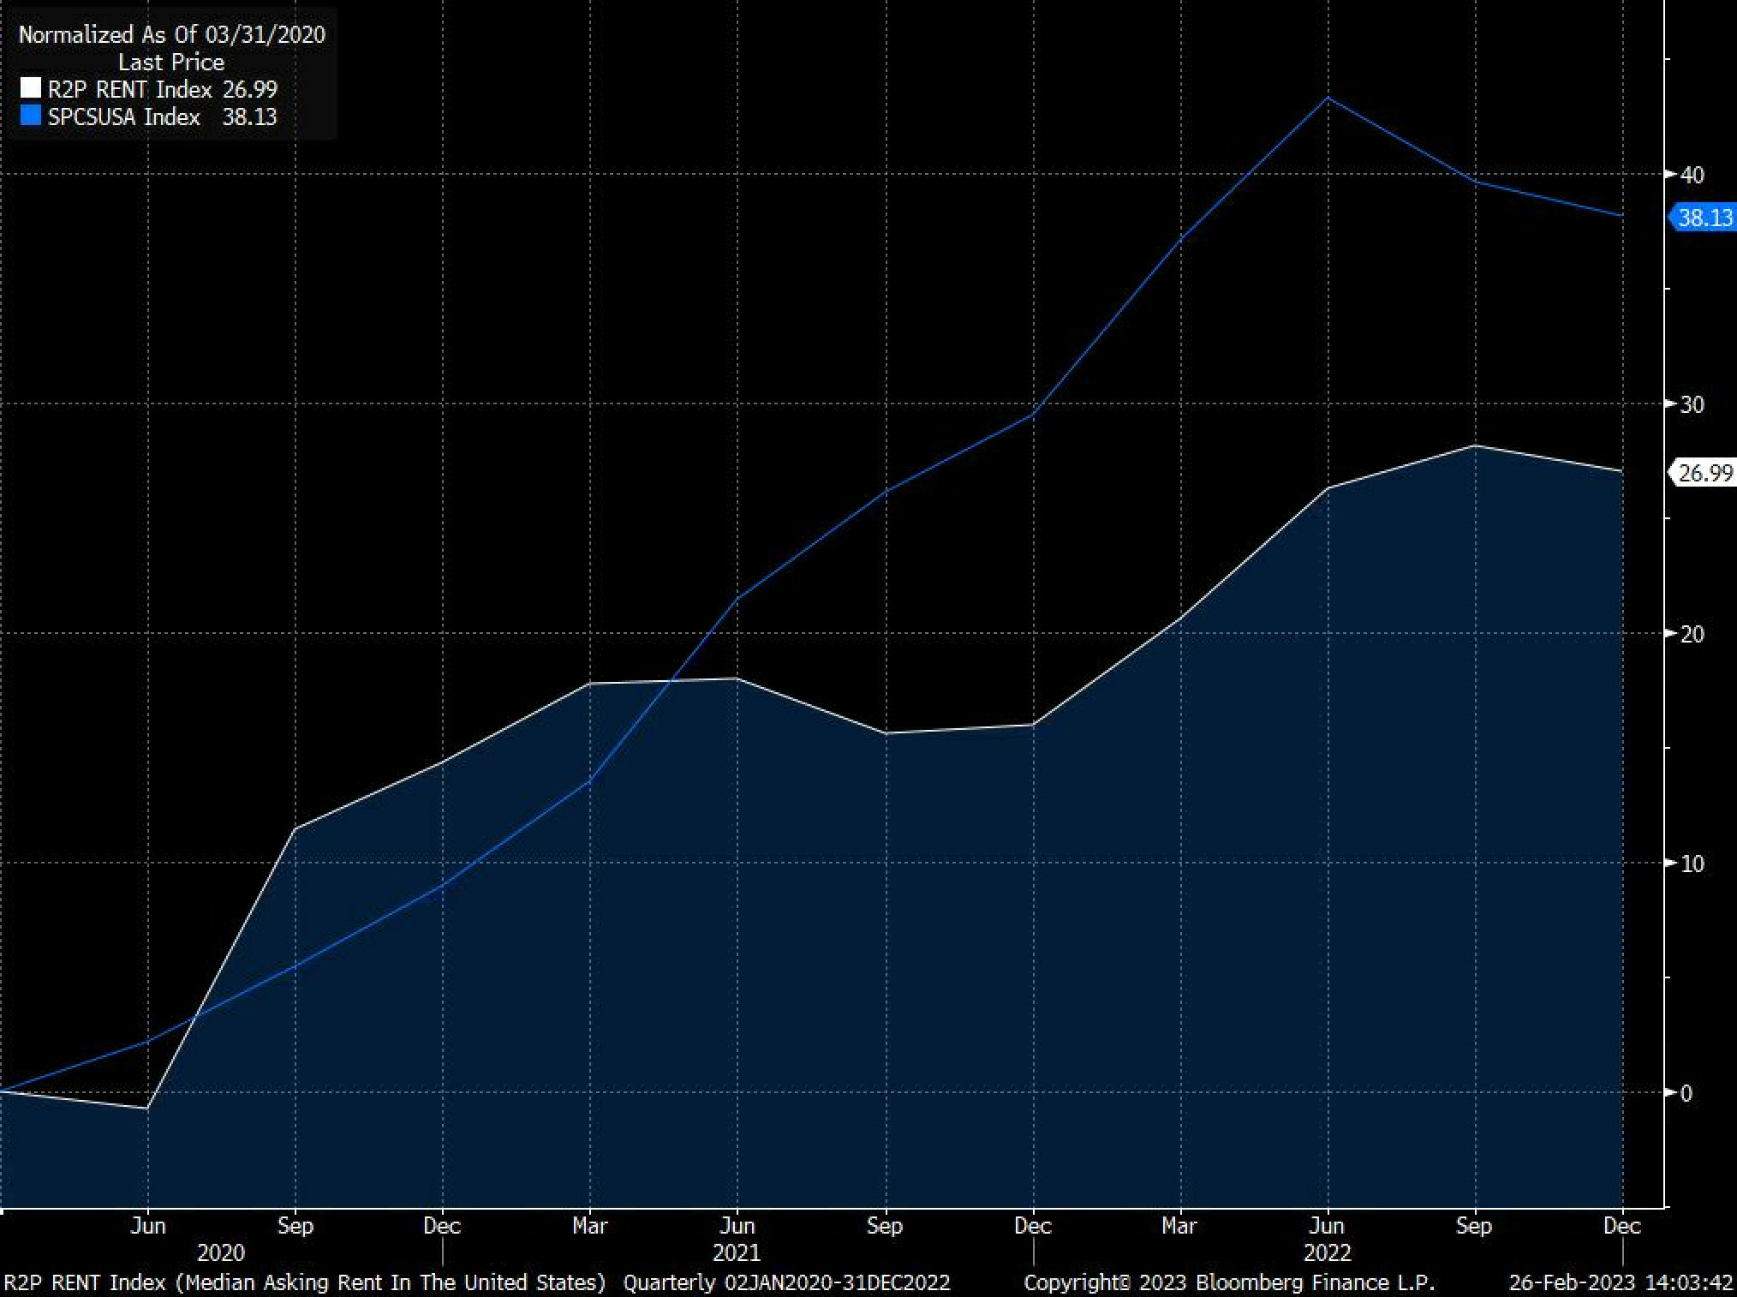Click the Last Price legend heading
1737x1297 pixels.
pyautogui.click(x=171, y=62)
